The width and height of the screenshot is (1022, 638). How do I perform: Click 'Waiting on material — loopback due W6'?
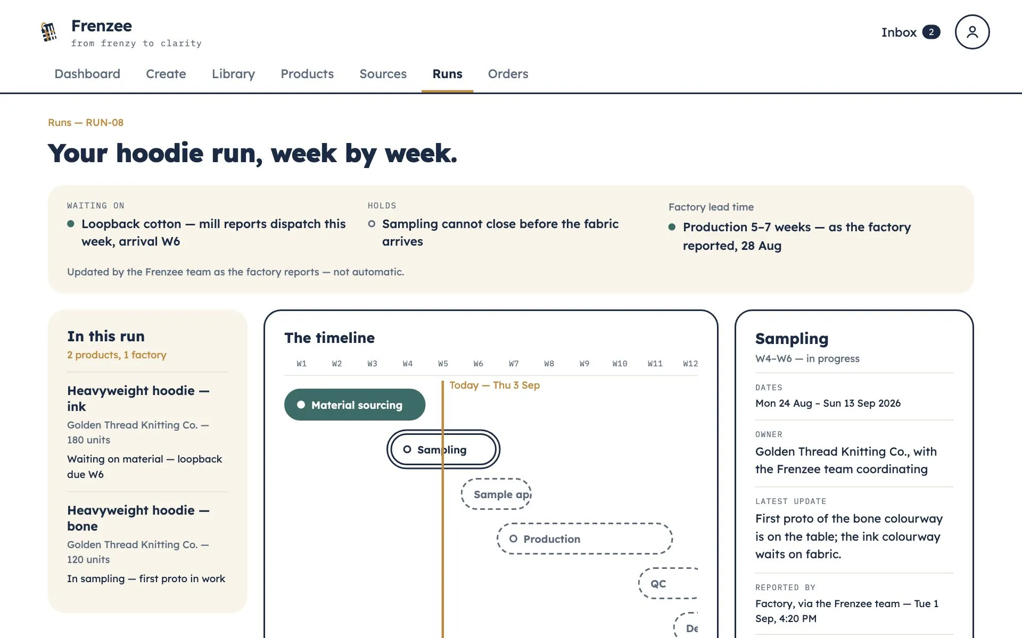point(144,466)
